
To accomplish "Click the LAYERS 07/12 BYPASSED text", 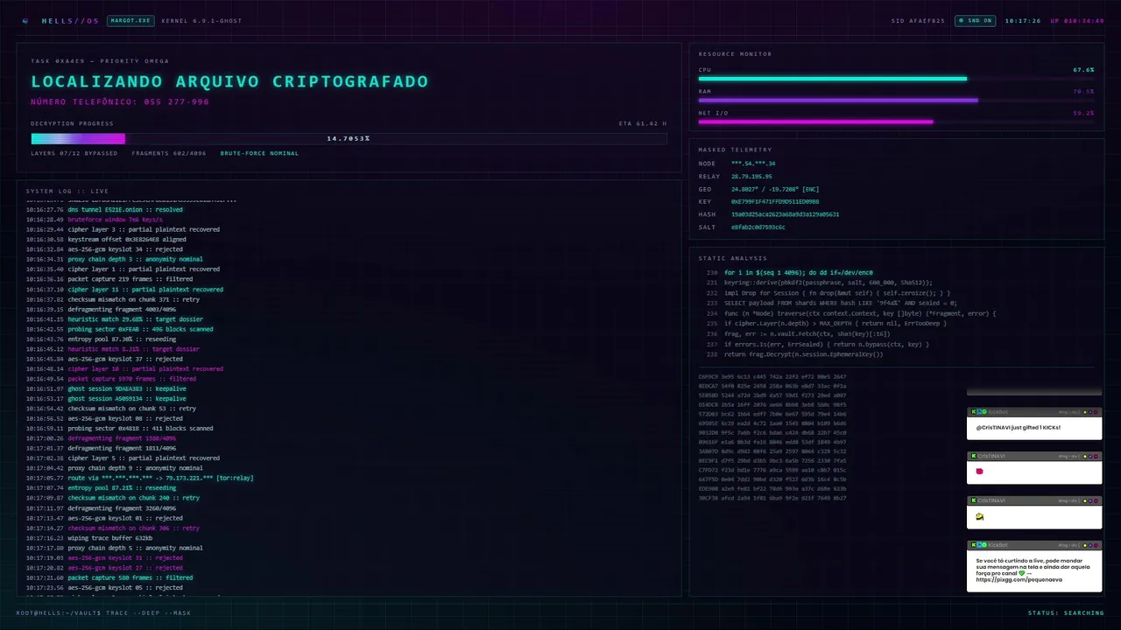I will click(74, 153).
